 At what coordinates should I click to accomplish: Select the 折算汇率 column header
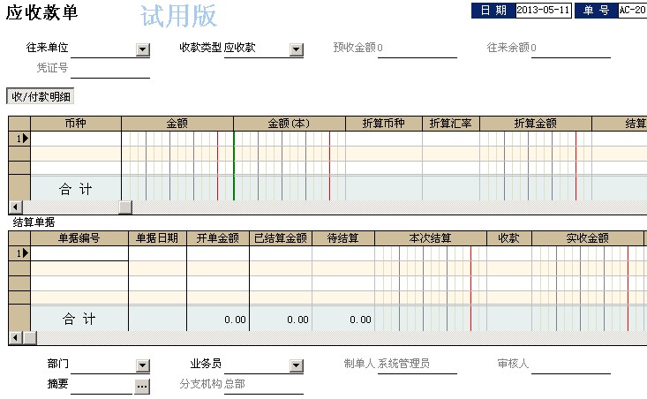451,124
